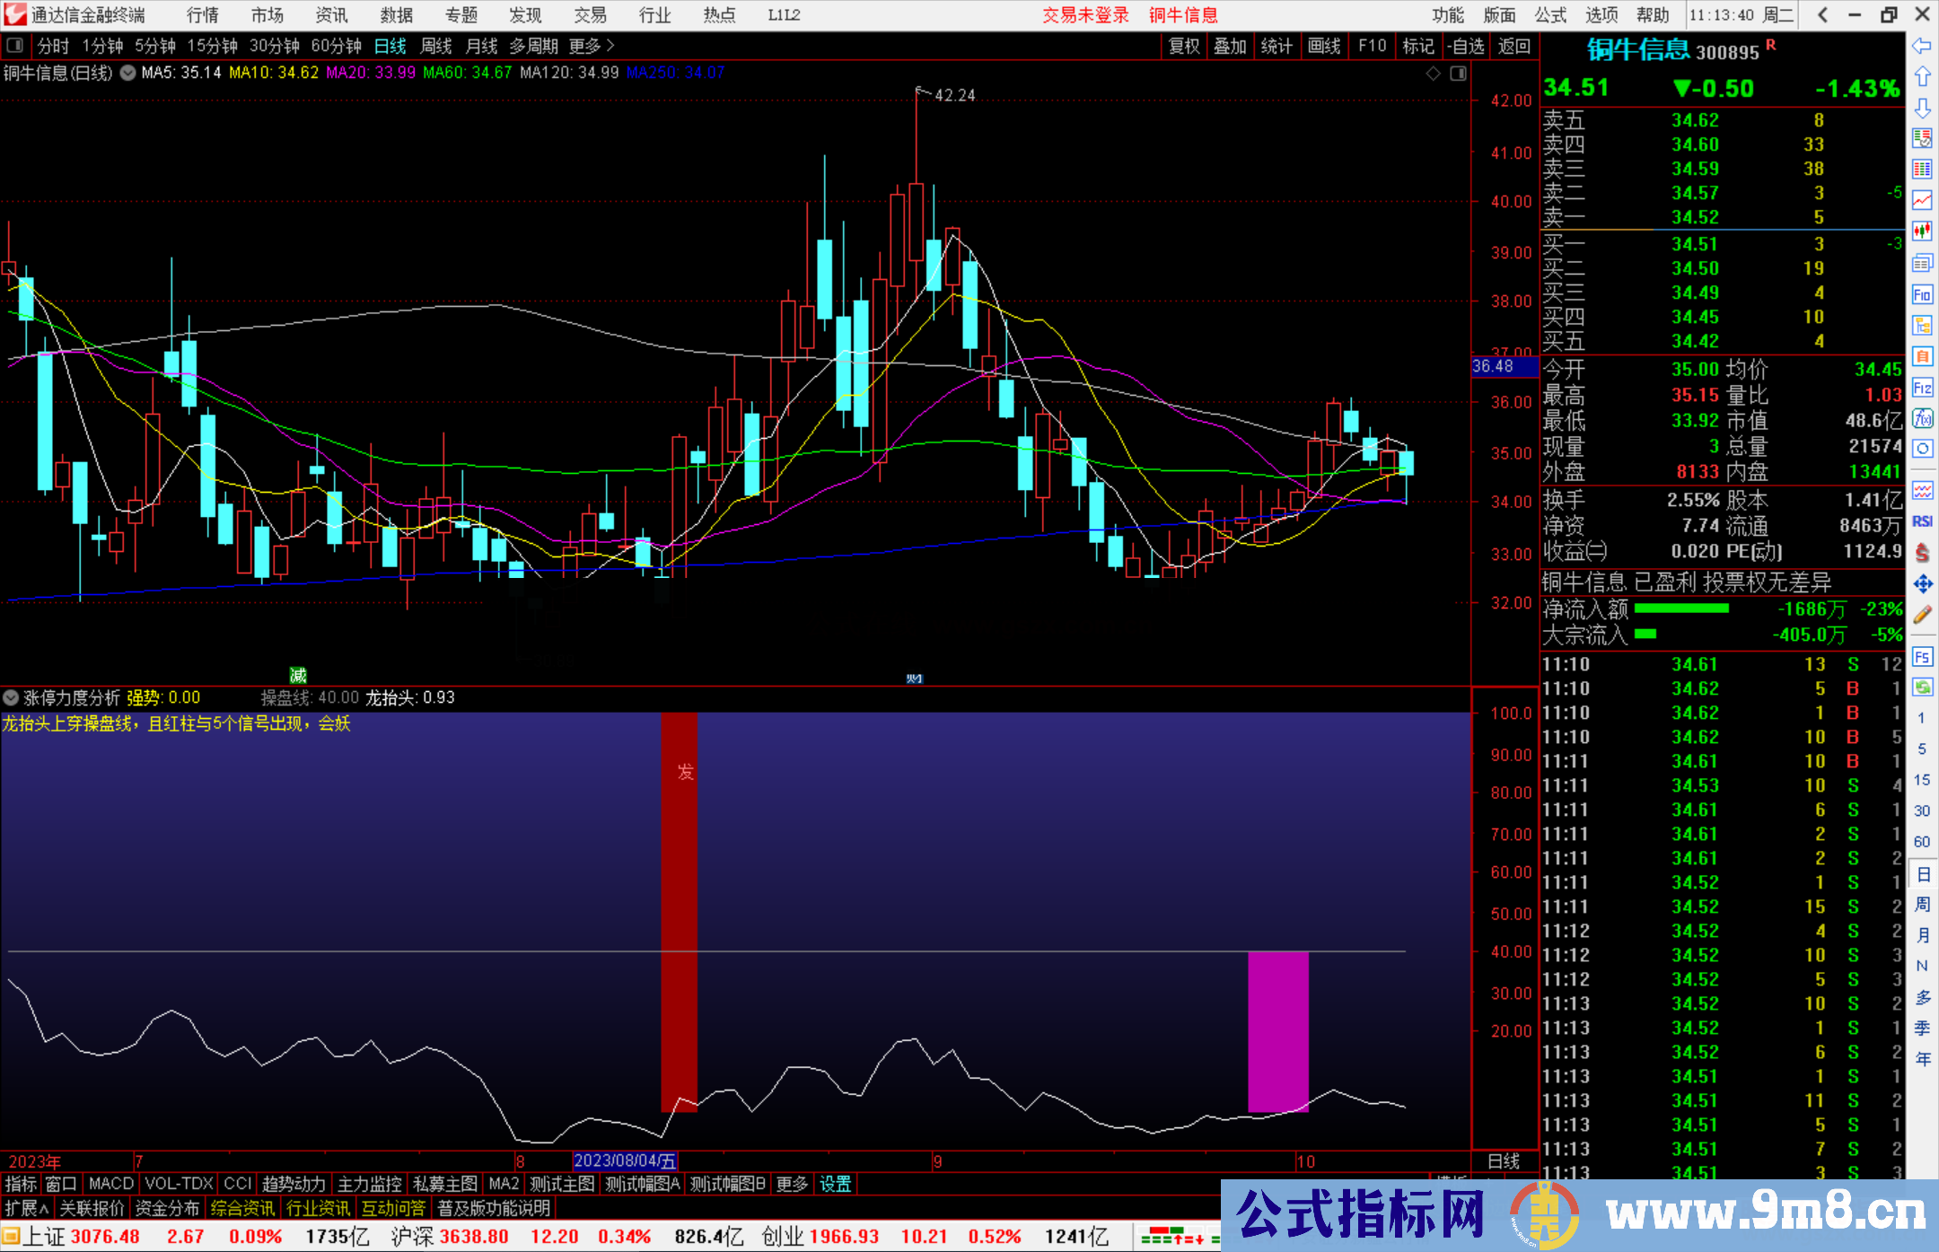Select the pencil drawing tool icon
Screen dimensions: 1939x1252
pyautogui.click(x=1922, y=615)
